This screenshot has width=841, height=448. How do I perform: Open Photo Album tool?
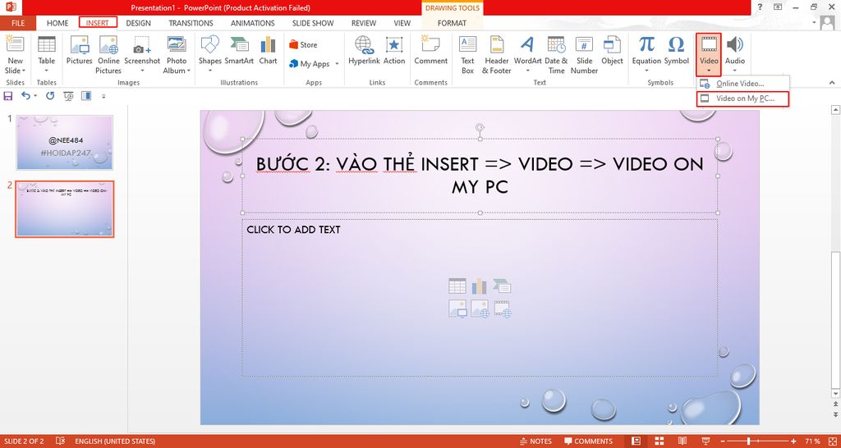click(177, 55)
